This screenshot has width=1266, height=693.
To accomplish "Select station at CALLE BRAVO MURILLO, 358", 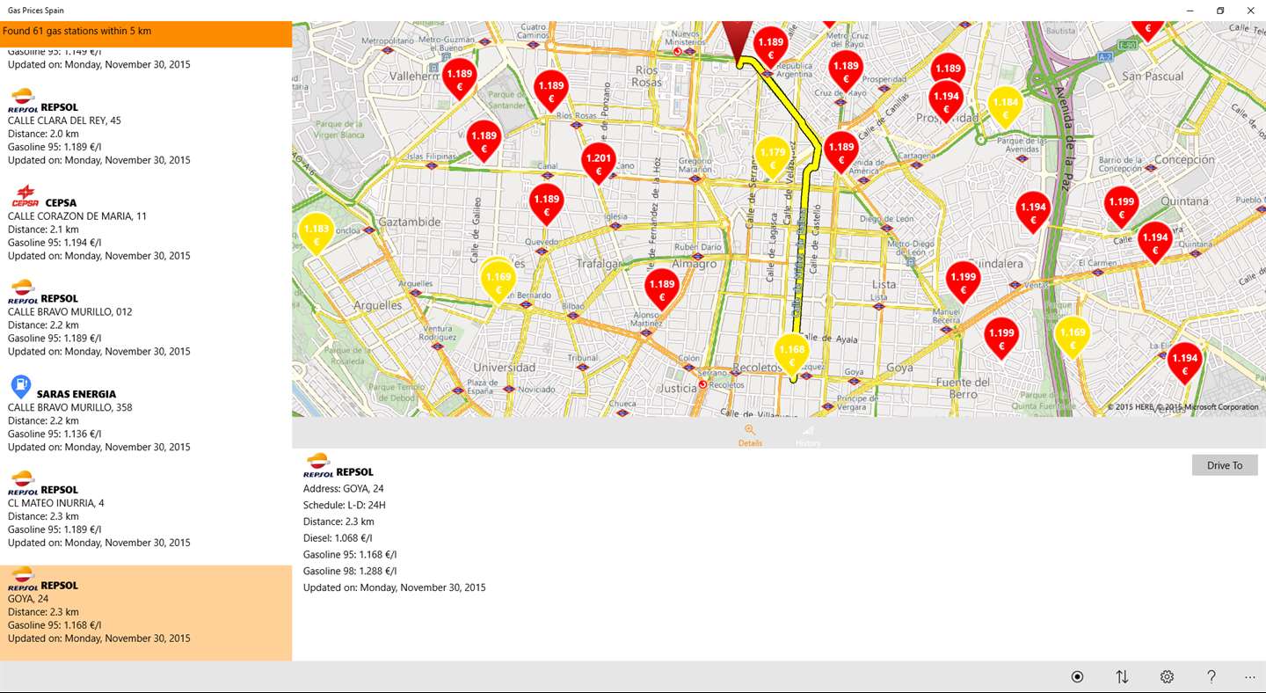I will pyautogui.click(x=146, y=414).
